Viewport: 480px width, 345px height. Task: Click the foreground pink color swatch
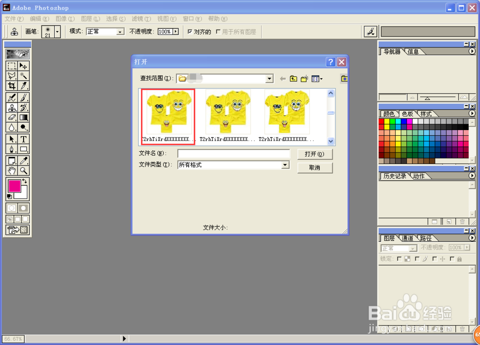[14, 186]
